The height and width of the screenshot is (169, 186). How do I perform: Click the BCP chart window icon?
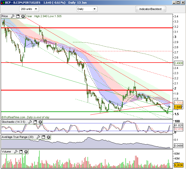3,3
